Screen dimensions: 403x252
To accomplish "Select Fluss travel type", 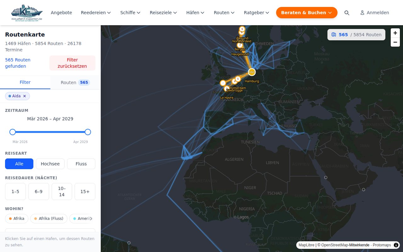I will (81, 164).
